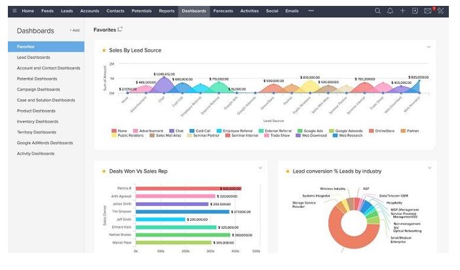The height and width of the screenshot is (270, 460).
Task: Toggle the Chat legend swatch
Action: (x=172, y=131)
